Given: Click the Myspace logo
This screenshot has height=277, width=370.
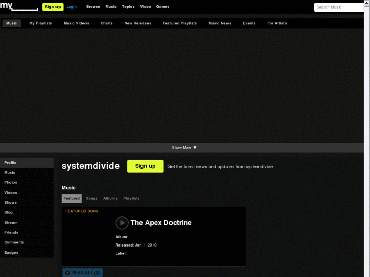Looking at the screenshot, I should [19, 6].
